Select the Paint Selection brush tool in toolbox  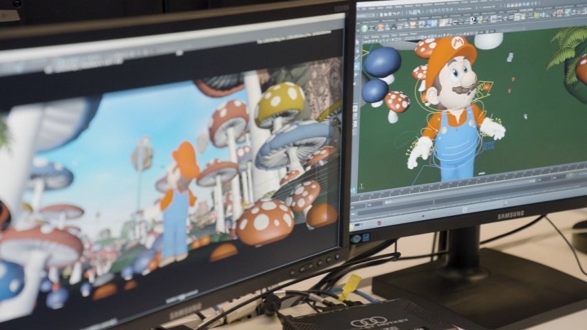[x=356, y=58]
